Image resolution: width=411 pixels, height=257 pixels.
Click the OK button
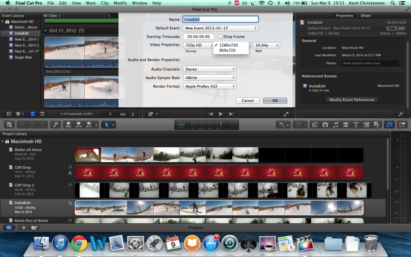click(275, 100)
